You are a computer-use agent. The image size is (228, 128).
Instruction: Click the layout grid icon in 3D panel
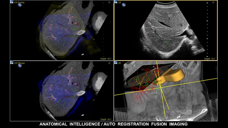116,62
